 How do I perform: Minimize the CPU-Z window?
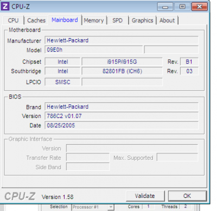click(x=165, y=7)
